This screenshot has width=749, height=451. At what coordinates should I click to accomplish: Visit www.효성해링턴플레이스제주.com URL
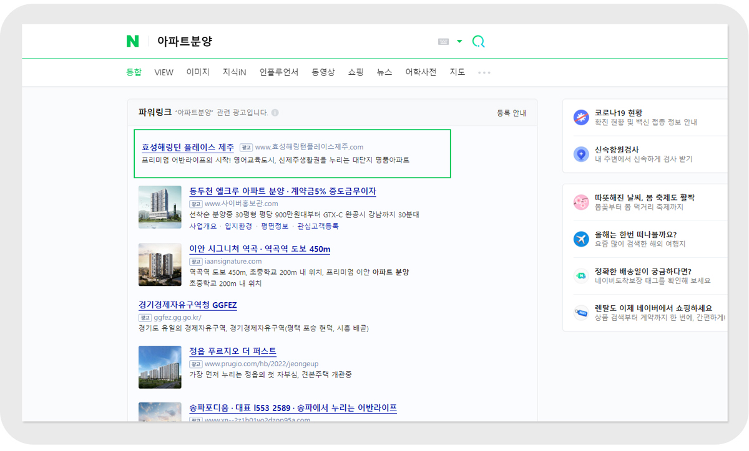click(x=309, y=148)
